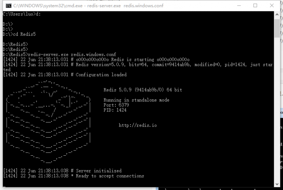Click the "Port: 6379" text
The height and width of the screenshot is (190, 283).
(116, 105)
